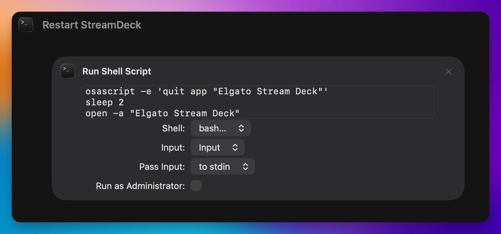
Task: Click the Shell label text
Action: pyautogui.click(x=174, y=128)
